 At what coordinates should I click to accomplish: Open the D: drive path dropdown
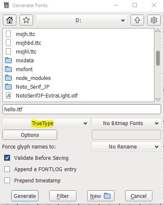(82, 20)
